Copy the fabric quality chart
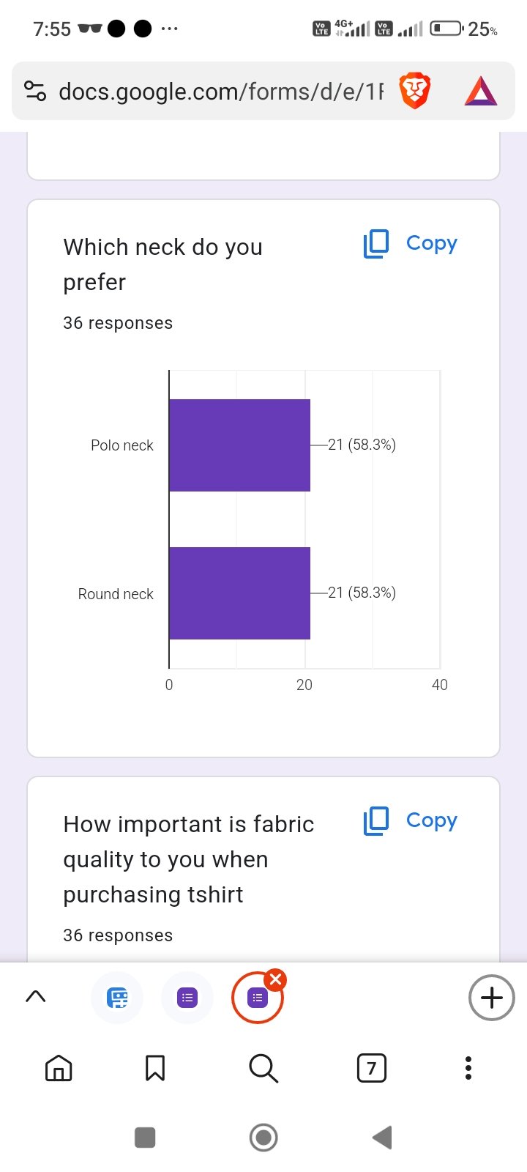 (431, 820)
